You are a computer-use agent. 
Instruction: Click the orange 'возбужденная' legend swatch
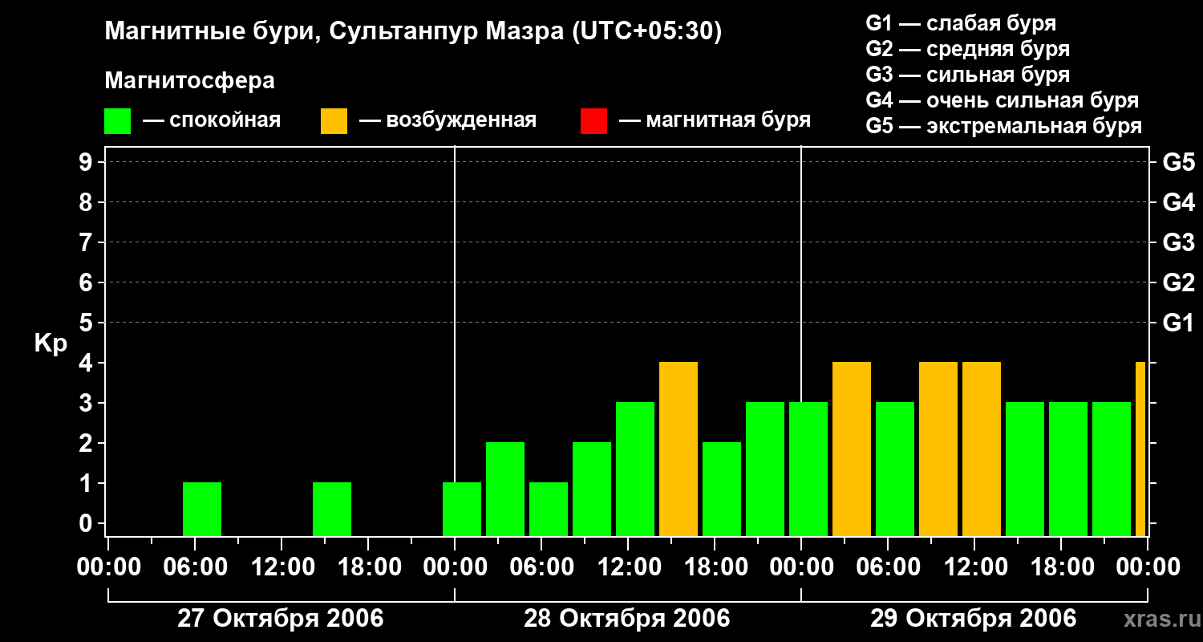[x=334, y=121]
